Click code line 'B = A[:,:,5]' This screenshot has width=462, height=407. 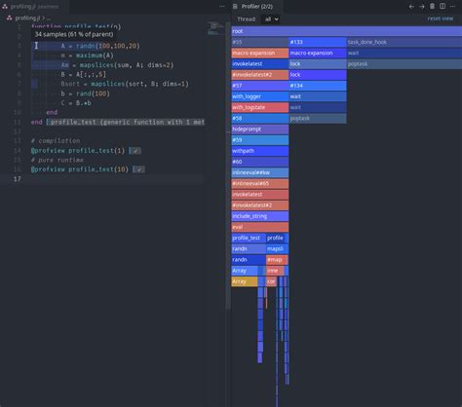tap(83, 74)
